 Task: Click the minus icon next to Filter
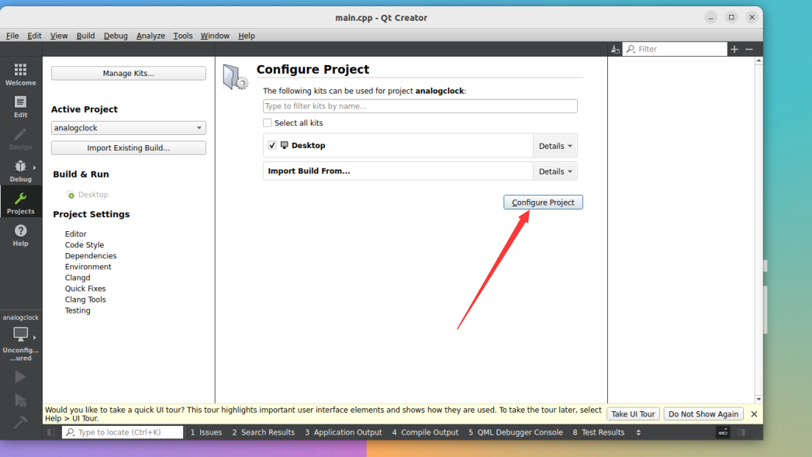click(x=749, y=49)
